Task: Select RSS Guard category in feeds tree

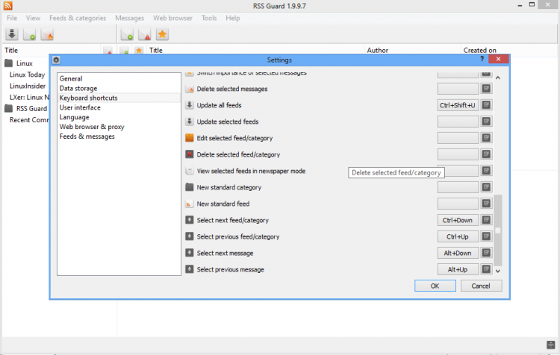Action: coord(31,108)
